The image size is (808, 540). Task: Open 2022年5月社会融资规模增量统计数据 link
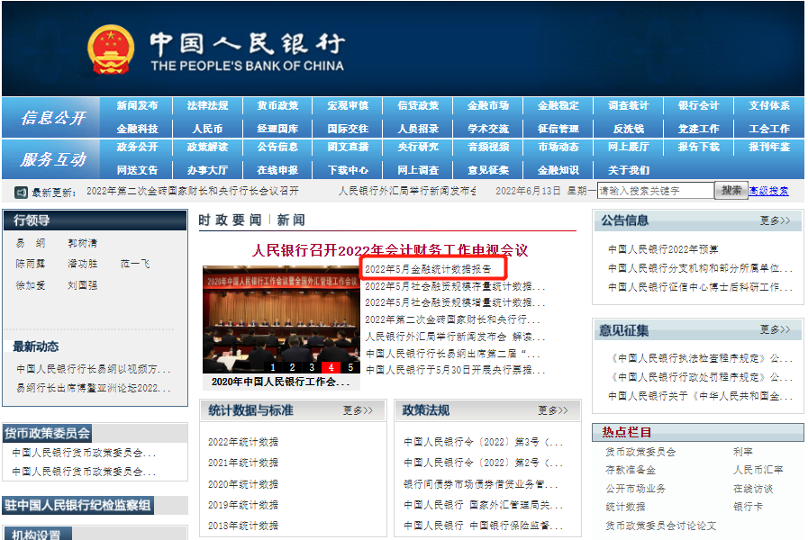(455, 302)
